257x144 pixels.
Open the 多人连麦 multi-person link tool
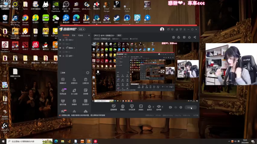[x=74, y=92]
